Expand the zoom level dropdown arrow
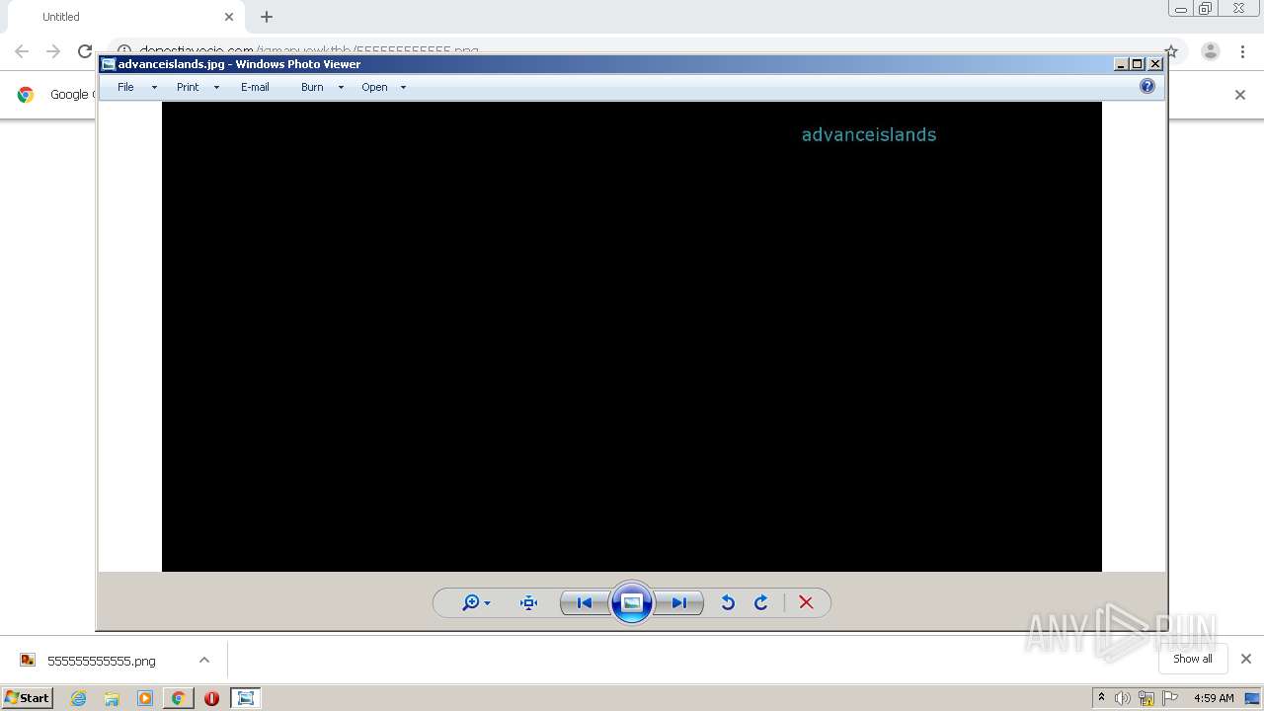Screen dimensions: 1264x711 [487, 603]
